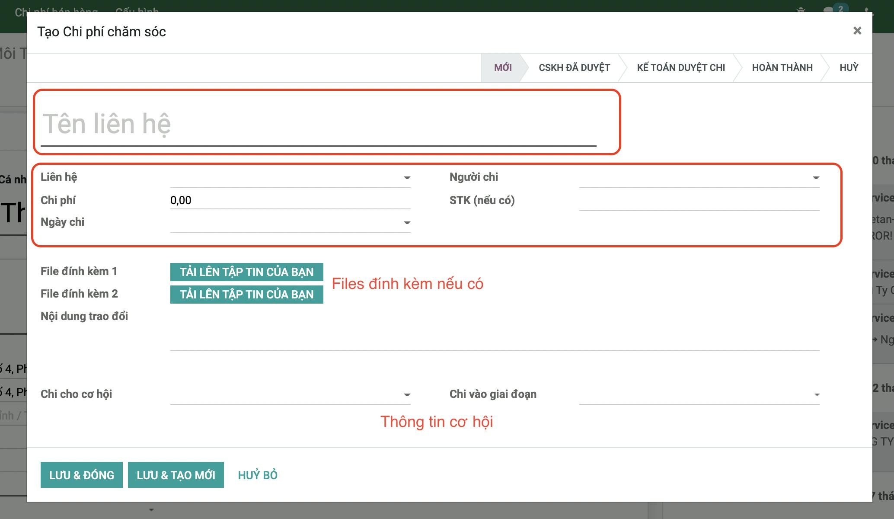Image resolution: width=894 pixels, height=519 pixels.
Task: Click the Tên liên hệ title field
Action: 319,124
